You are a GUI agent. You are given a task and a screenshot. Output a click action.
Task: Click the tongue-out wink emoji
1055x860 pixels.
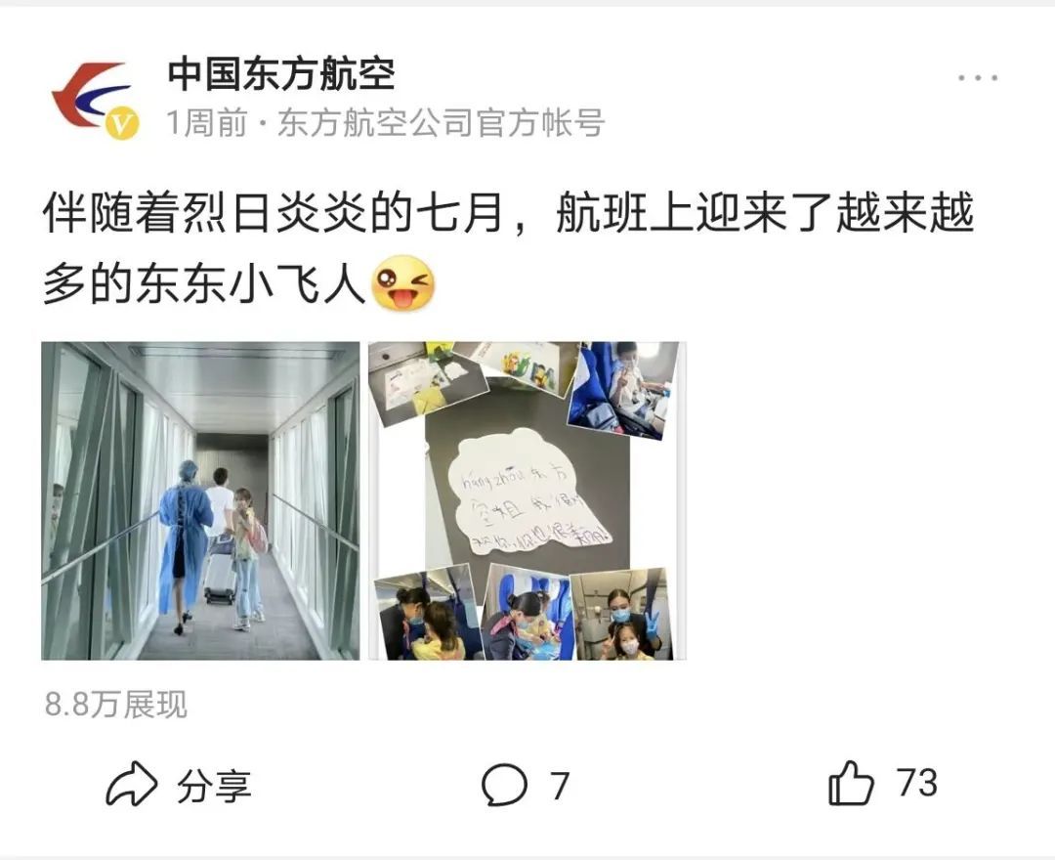tap(402, 283)
